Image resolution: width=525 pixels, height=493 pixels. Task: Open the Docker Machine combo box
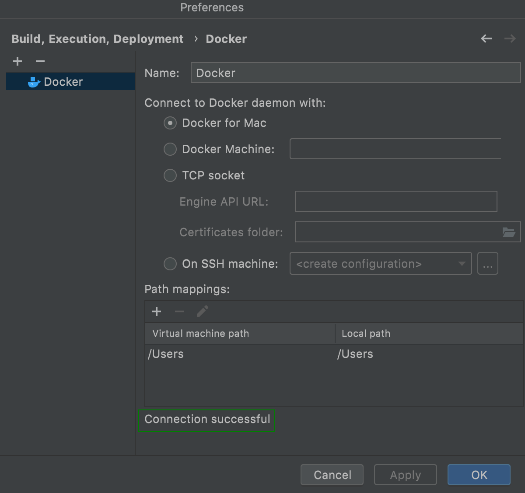click(395, 149)
